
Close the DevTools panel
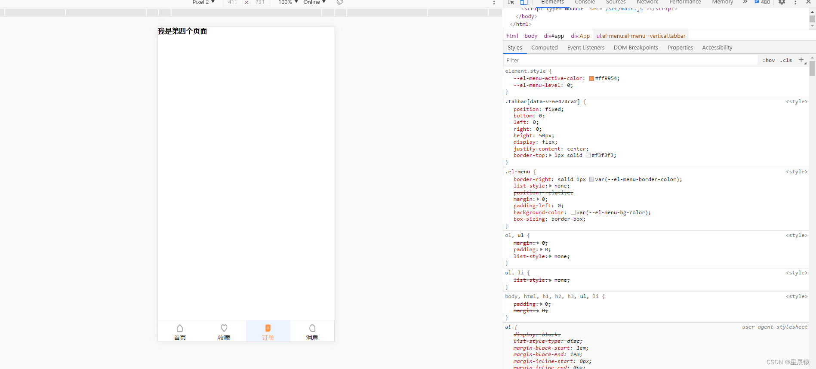(x=808, y=2)
